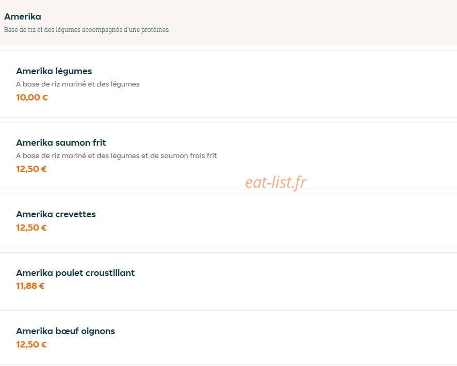Screen dimensions: 457x366
Task: Click the Amerika crevettes card empty area
Action: [x=291, y=221]
